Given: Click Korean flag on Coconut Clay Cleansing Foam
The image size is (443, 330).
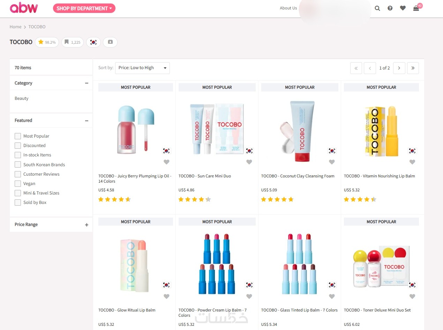Looking at the screenshot, I should 332,151.
